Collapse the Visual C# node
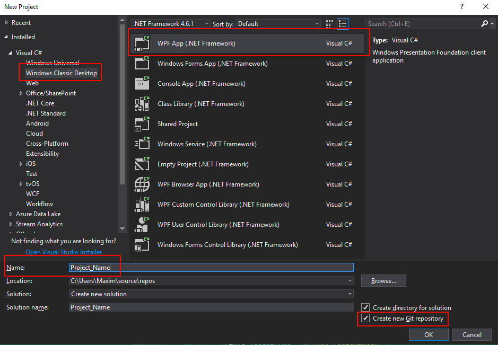This screenshot has height=345, width=498. (x=11, y=52)
